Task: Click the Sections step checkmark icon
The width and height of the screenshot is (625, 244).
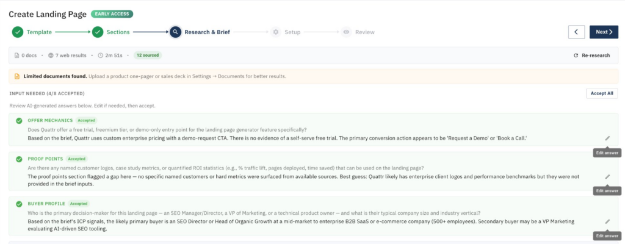Action: pos(98,32)
